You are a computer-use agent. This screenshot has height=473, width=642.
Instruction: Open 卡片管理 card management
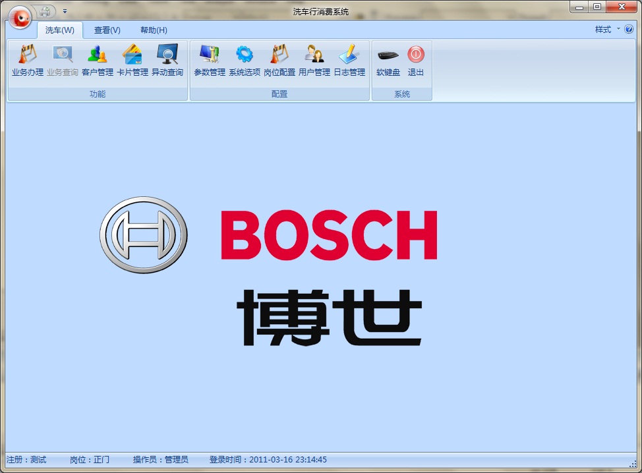tap(132, 61)
